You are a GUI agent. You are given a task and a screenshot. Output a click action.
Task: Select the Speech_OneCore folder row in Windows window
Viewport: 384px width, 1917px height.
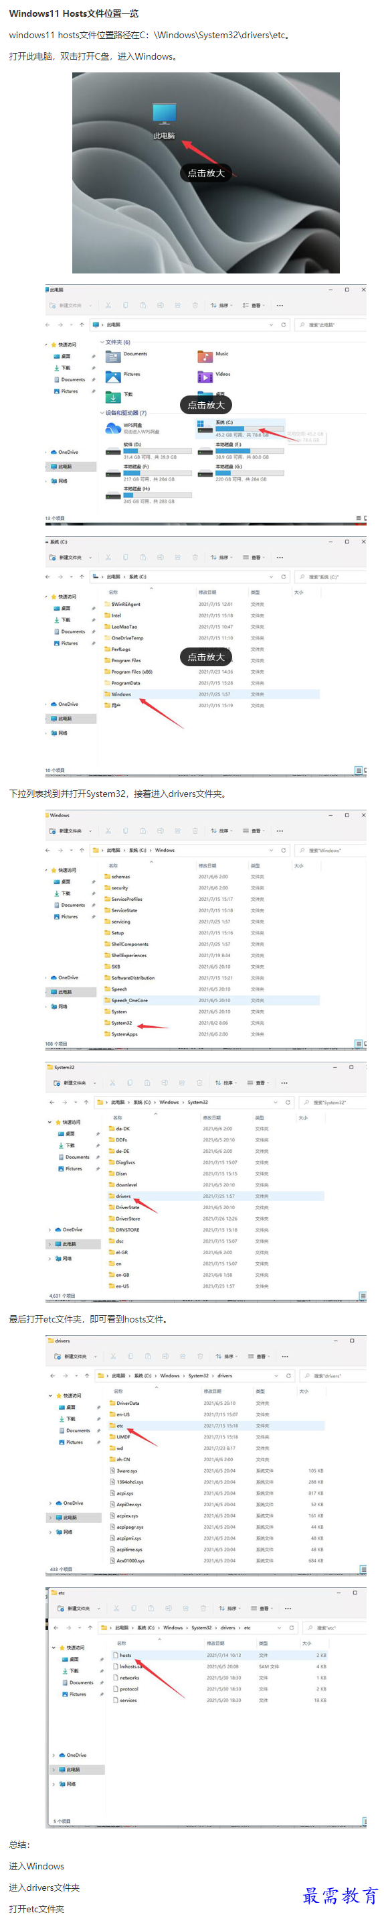click(211, 1001)
